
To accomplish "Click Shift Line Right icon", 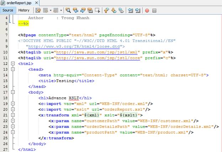I will [x=138, y=10].
